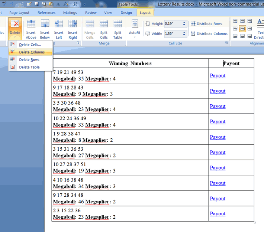Click the Width value field 1.36"

click(x=173, y=34)
